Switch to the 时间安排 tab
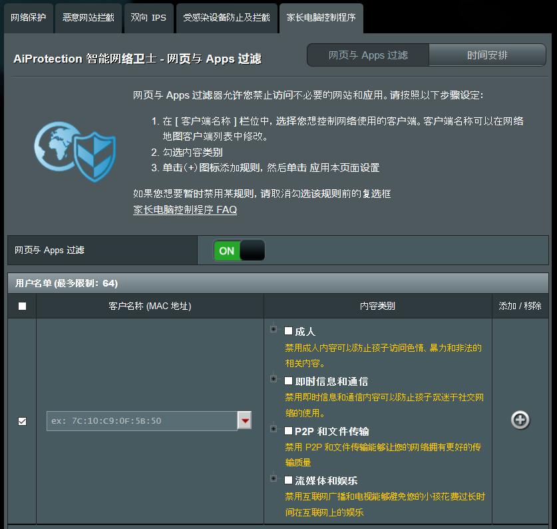 point(488,56)
